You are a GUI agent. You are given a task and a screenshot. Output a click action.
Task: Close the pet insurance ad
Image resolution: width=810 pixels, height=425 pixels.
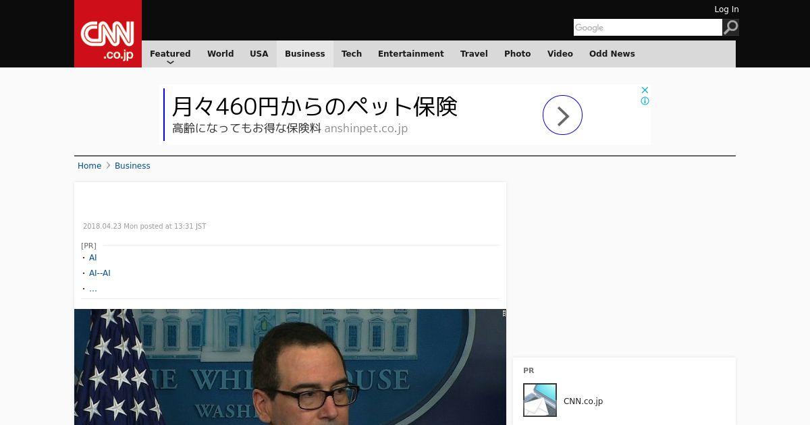point(645,90)
